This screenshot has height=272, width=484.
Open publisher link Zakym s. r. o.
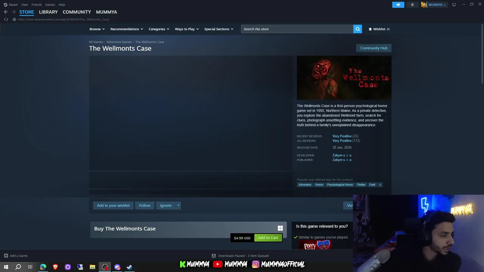coord(342,160)
